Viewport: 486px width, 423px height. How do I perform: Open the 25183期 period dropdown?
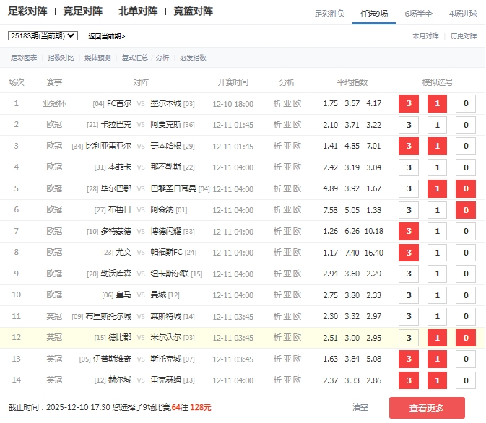click(43, 35)
